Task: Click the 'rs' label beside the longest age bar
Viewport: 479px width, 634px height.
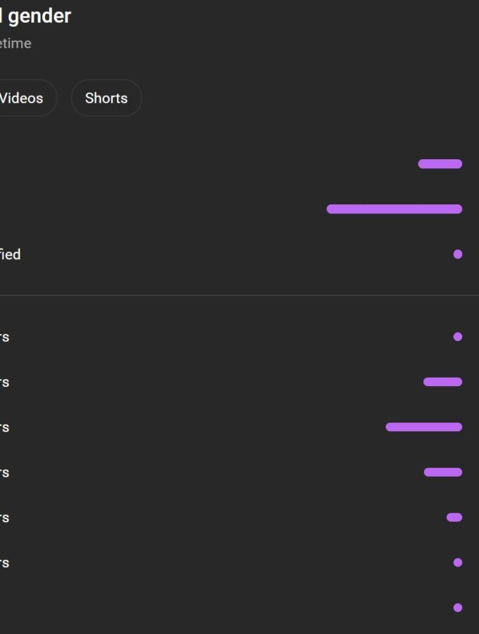Action: pos(4,428)
